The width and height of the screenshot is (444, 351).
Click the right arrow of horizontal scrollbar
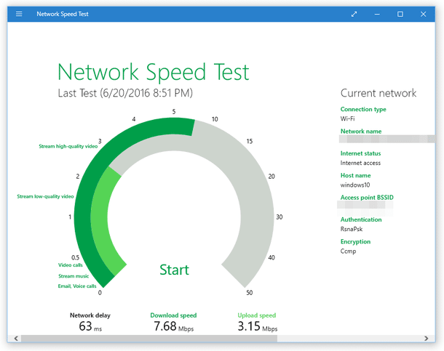(426, 339)
